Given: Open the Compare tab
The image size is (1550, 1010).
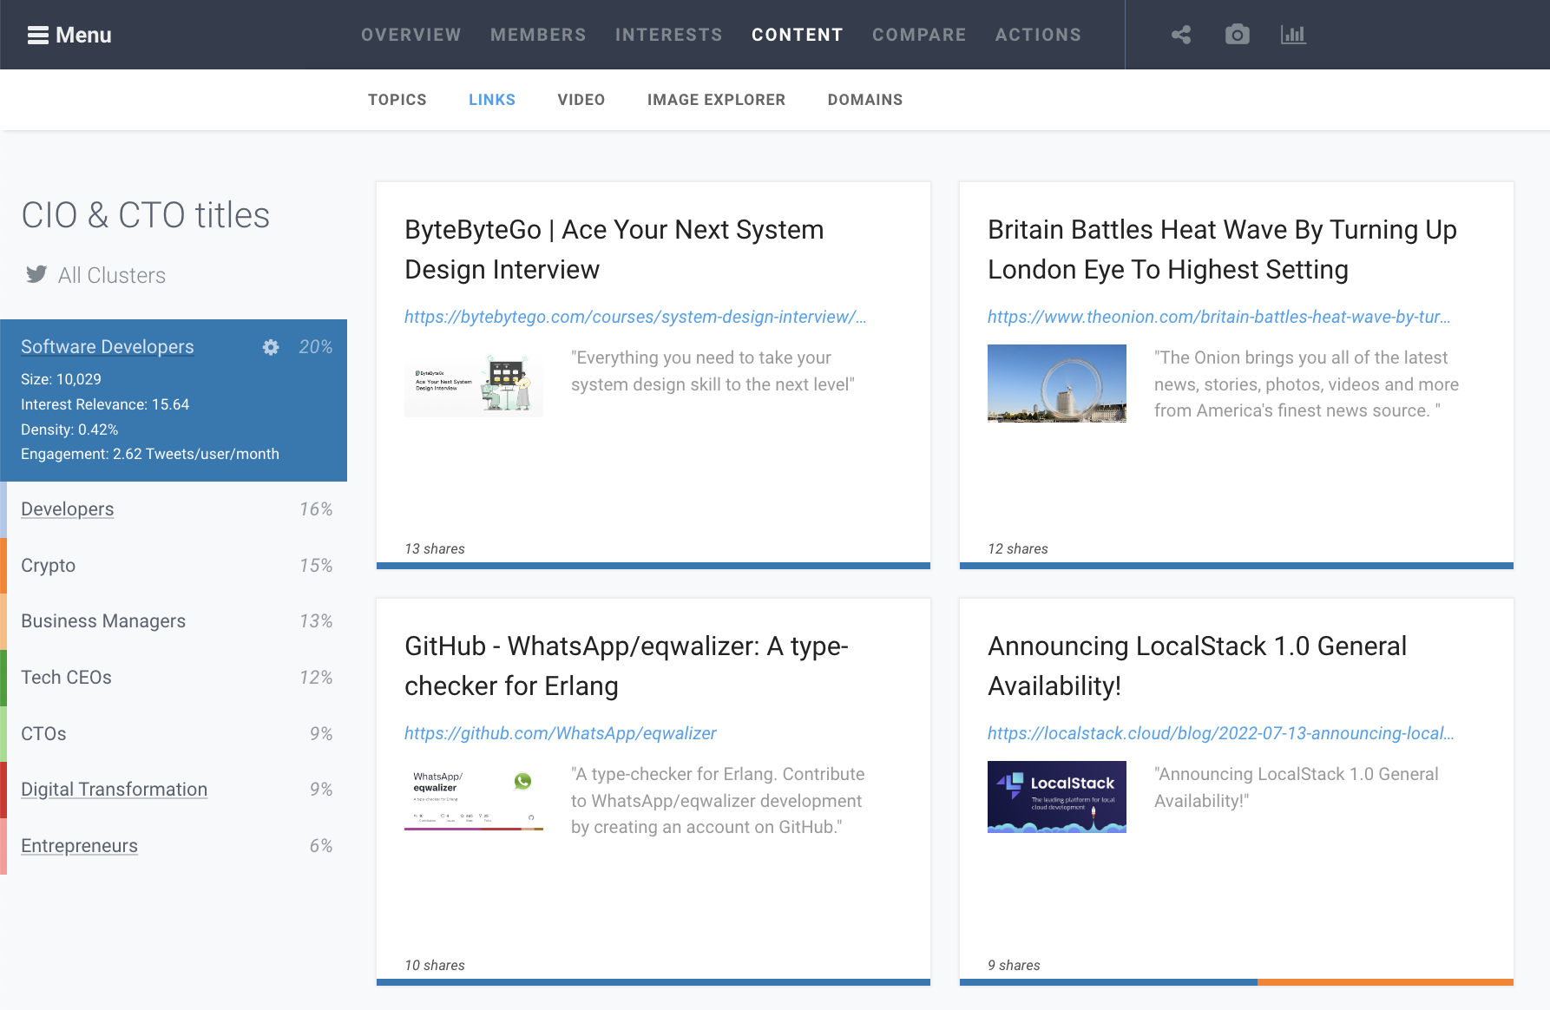Looking at the screenshot, I should coord(919,35).
